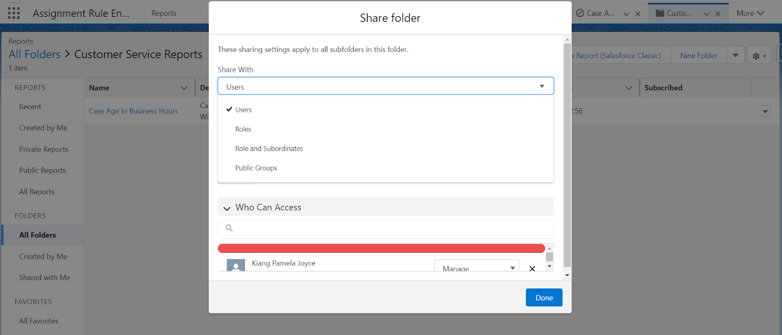This screenshot has width=782, height=335.
Task: Open the column chevron left of Subscribed
Action: (x=629, y=88)
